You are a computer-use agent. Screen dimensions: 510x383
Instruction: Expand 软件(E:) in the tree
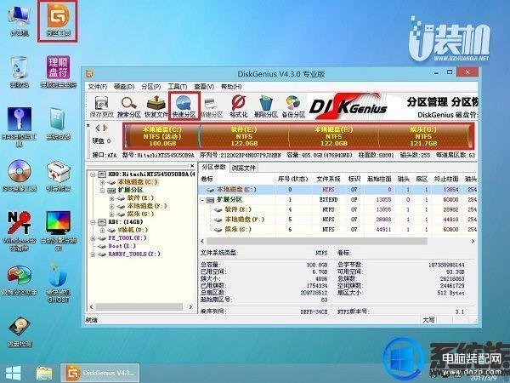pos(111,198)
